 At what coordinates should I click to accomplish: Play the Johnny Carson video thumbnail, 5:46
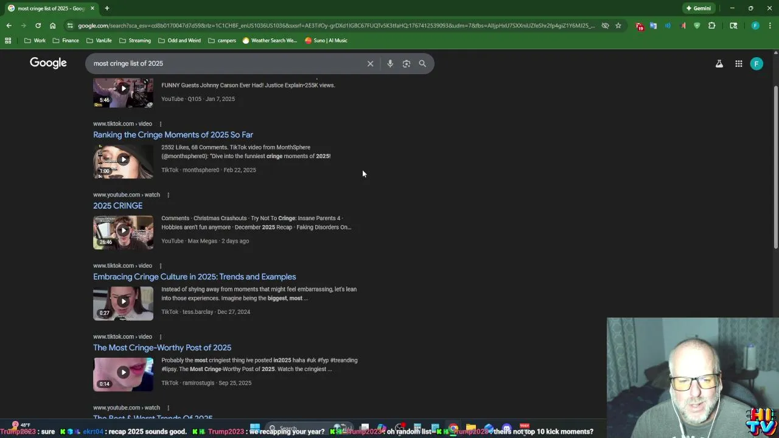point(123,92)
